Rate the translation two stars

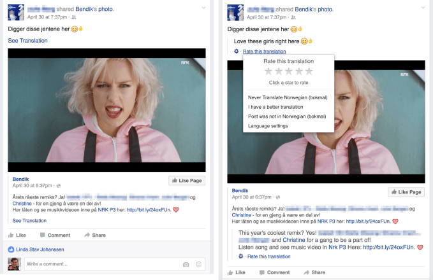(x=279, y=72)
